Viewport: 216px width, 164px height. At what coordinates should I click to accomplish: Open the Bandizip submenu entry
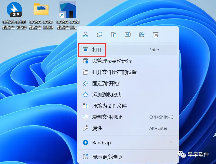128,143
